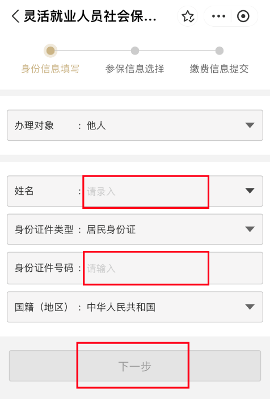Viewport: 270px width, 399px height.
Task: Tap the circular close-target icon
Action: click(243, 16)
